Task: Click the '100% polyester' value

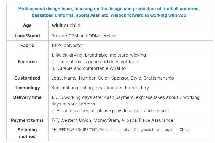Action: coord(67,45)
